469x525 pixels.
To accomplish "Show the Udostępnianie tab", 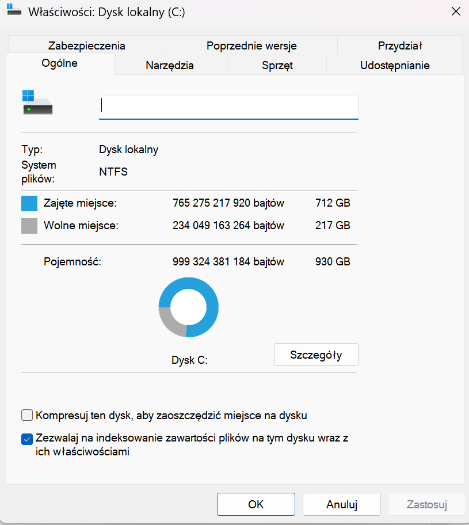I will tap(395, 66).
